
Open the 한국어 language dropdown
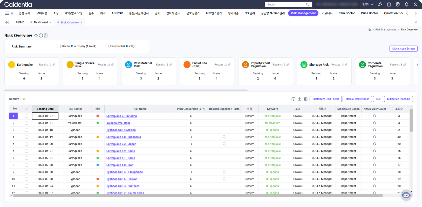pyautogui.click(x=368, y=5)
